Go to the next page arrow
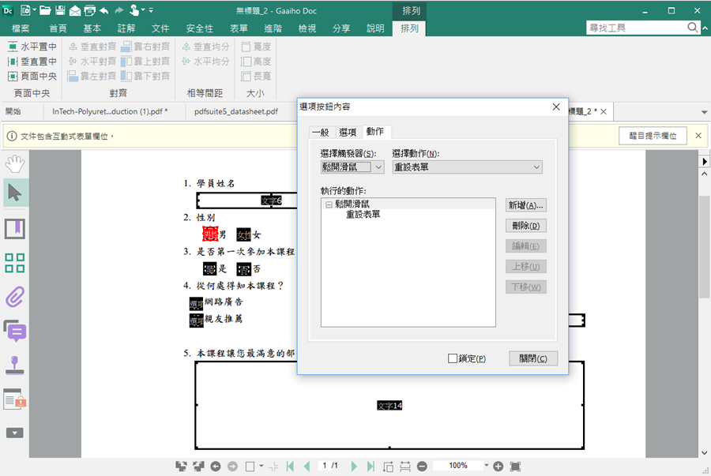711x476 pixels. point(353,467)
